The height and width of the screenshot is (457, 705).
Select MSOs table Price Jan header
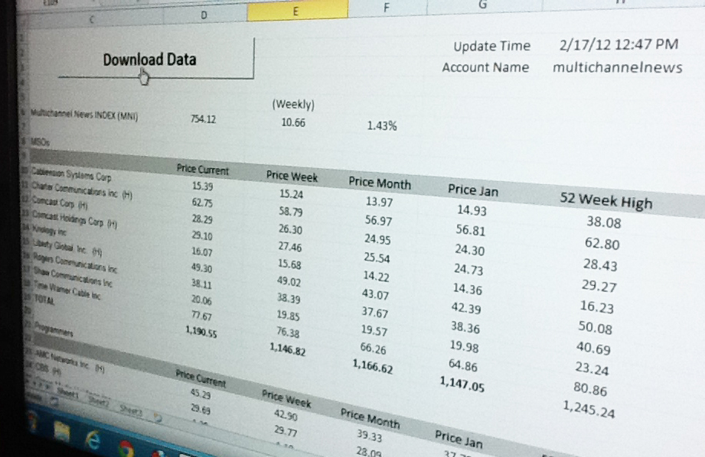473,190
